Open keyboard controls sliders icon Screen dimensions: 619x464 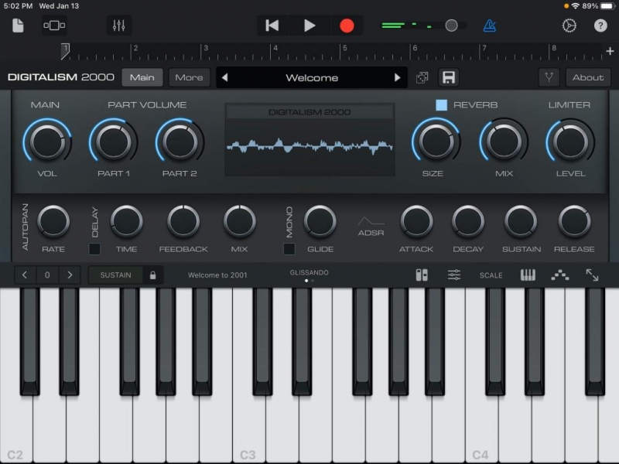pos(454,275)
